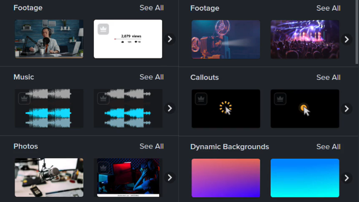Screen dimensions: 359x202
Task: Click the crown badge on the 2,079 views template
Action: (103, 29)
